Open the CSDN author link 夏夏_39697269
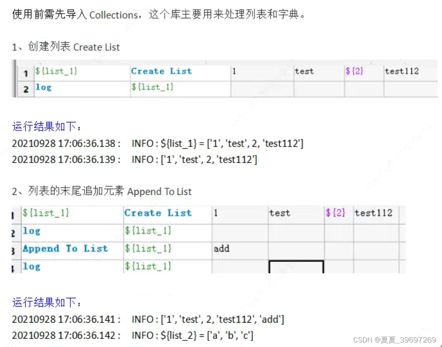Viewport: 442px width, 347px height. (x=396, y=339)
